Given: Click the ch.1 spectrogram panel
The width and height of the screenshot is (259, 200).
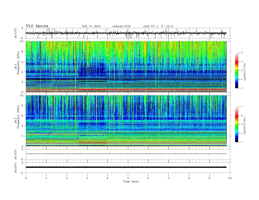Looking at the screenshot, I should click(126, 67).
